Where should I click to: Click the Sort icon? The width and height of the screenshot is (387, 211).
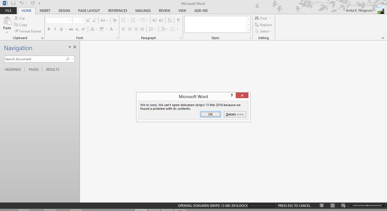coord(170,20)
